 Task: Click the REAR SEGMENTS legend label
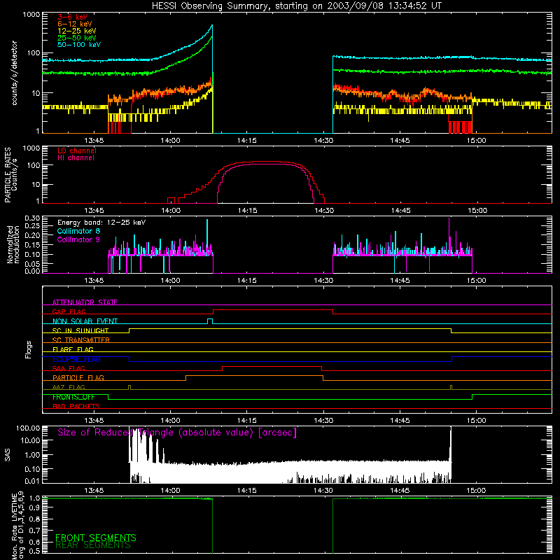(x=93, y=545)
